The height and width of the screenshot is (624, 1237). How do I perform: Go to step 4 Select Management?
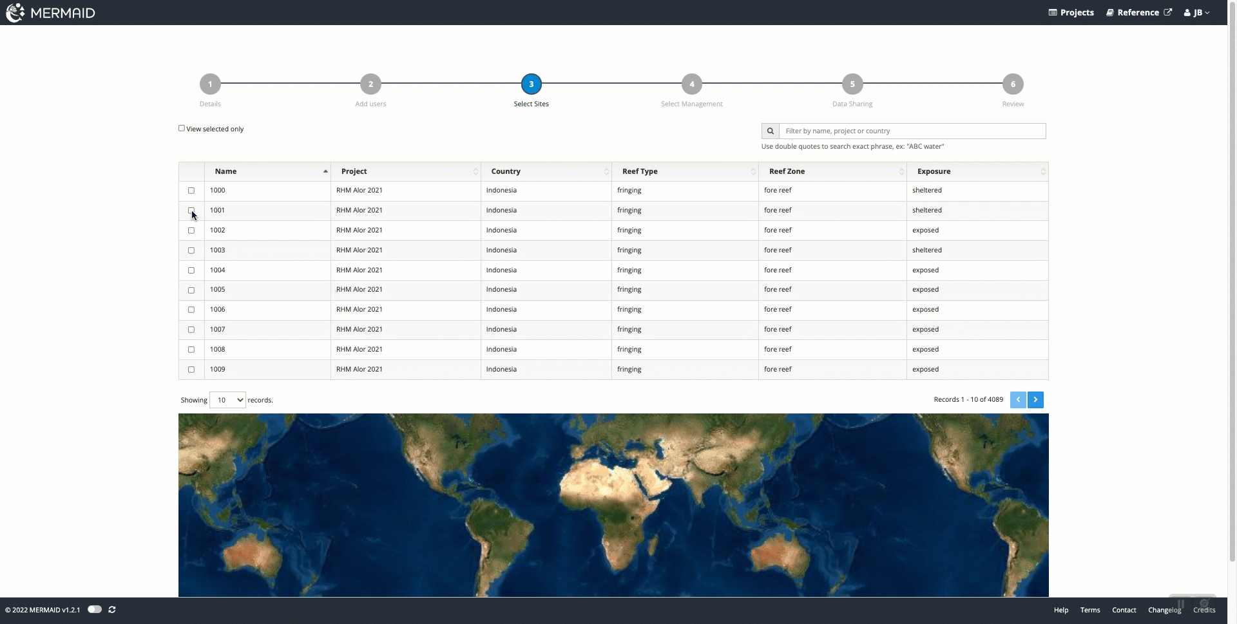coord(692,84)
